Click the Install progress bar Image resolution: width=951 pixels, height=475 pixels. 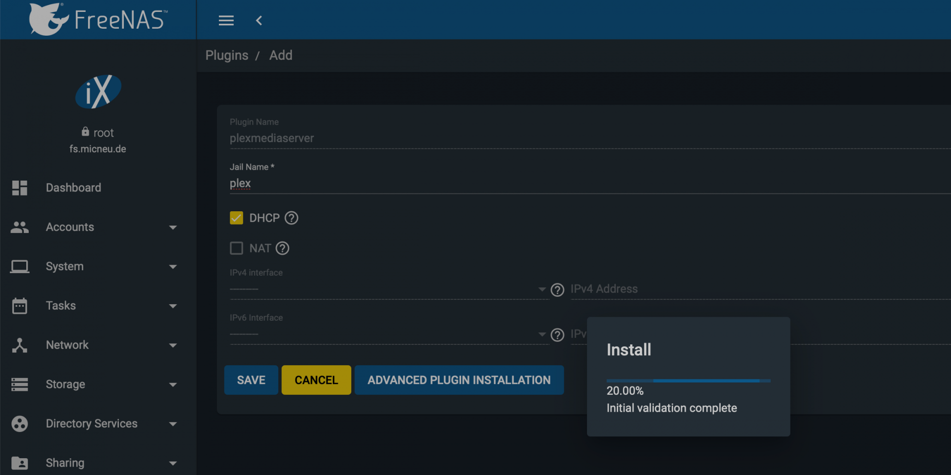click(x=688, y=381)
